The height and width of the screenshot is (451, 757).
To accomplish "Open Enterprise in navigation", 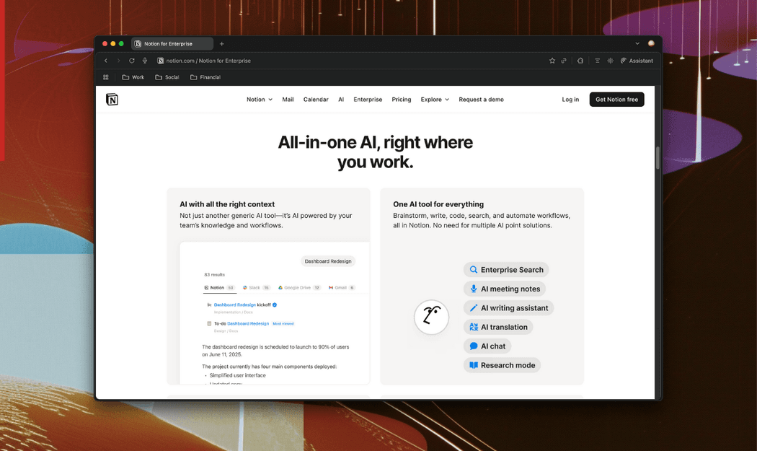I will (x=368, y=100).
